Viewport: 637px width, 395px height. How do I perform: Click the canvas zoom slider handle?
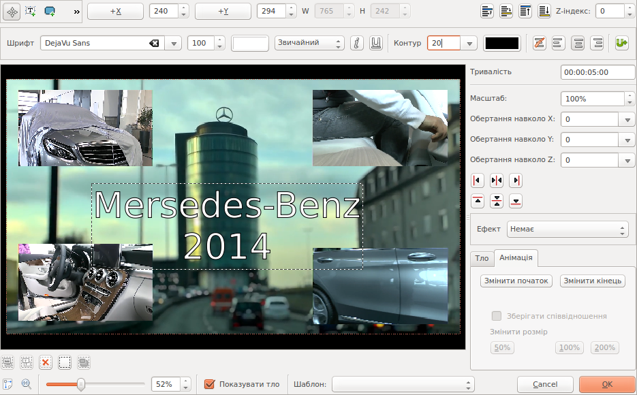click(81, 384)
